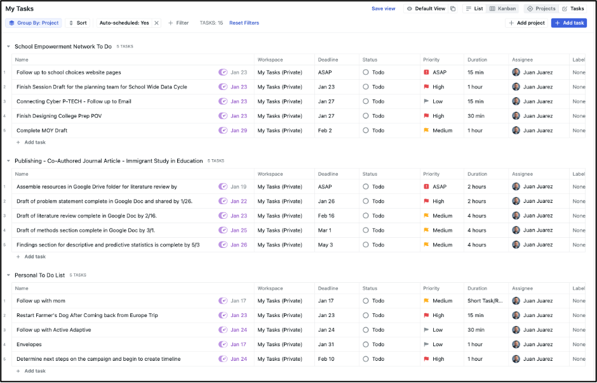Click Add task row under Publishing project
The height and width of the screenshot is (383, 597).
pos(34,257)
